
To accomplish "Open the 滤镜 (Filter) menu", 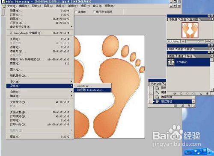I will (73, 6).
